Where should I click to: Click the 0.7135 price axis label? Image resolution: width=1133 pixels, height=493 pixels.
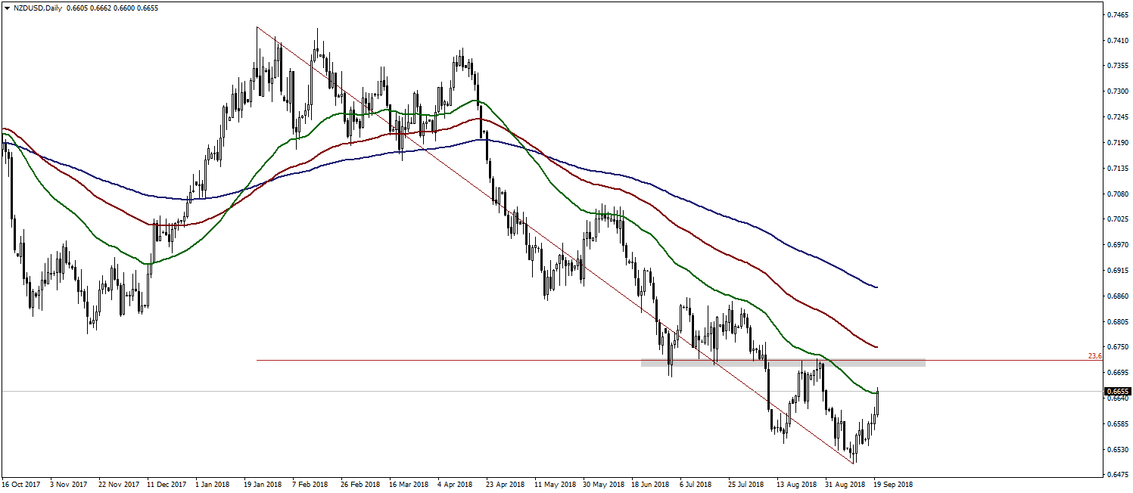click(1117, 169)
